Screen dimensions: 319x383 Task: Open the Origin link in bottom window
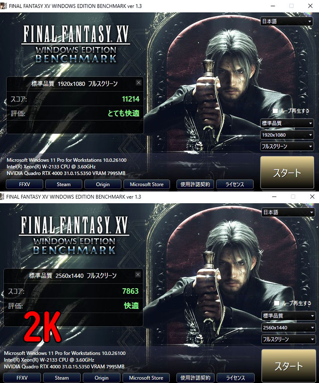101,378
